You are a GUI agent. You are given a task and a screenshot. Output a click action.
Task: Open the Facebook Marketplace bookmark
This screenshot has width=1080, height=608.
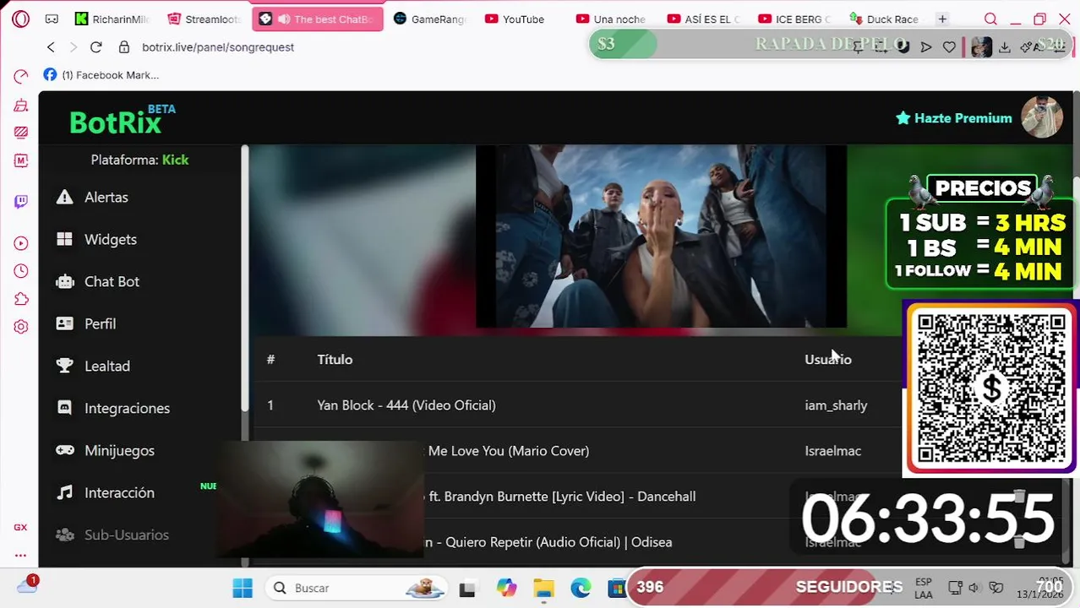(101, 75)
